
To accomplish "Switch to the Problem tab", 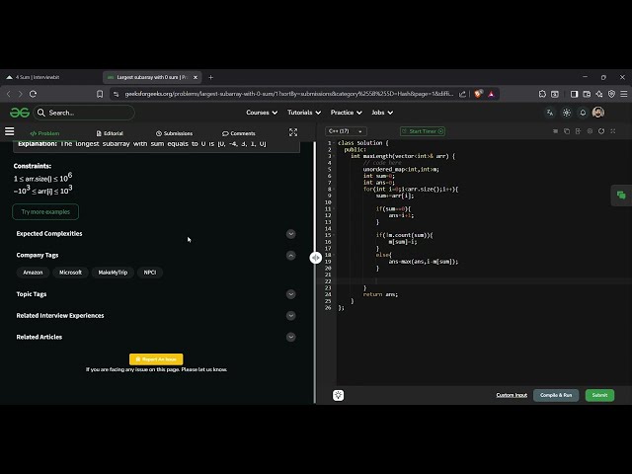I will tap(44, 133).
